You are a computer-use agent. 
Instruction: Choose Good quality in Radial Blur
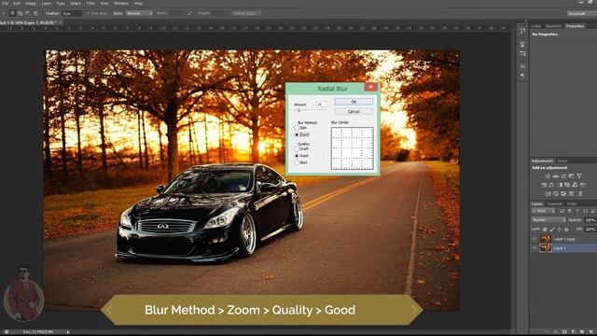(297, 156)
